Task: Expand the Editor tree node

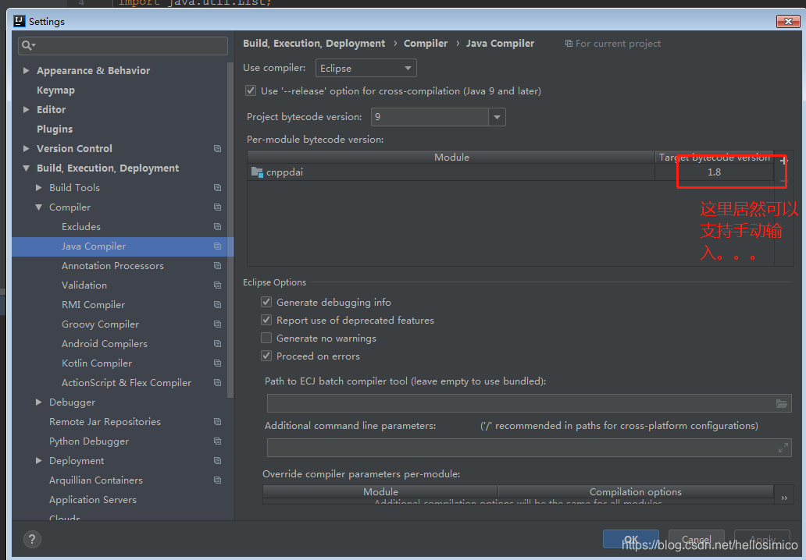Action: (27, 109)
